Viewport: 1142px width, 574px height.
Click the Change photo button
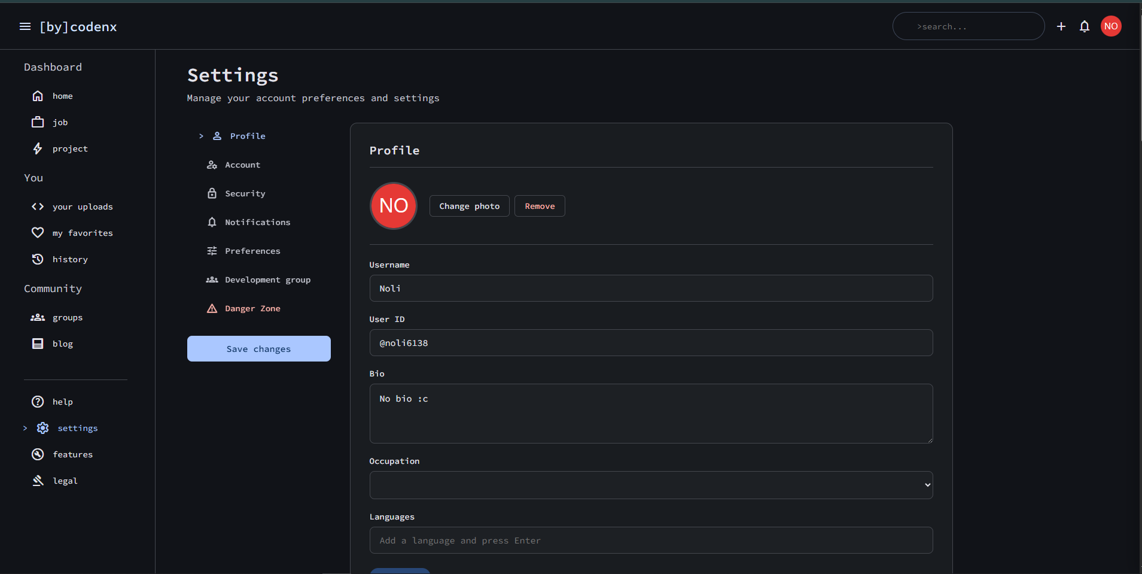click(469, 205)
